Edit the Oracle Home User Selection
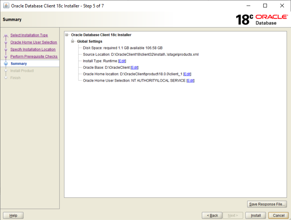This screenshot has width=291, height=220. [190, 81]
